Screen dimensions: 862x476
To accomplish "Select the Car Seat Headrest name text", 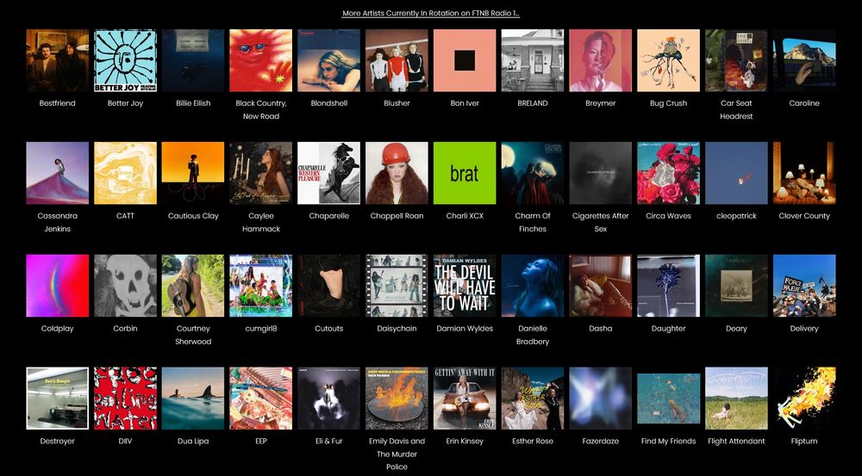I will 736,110.
